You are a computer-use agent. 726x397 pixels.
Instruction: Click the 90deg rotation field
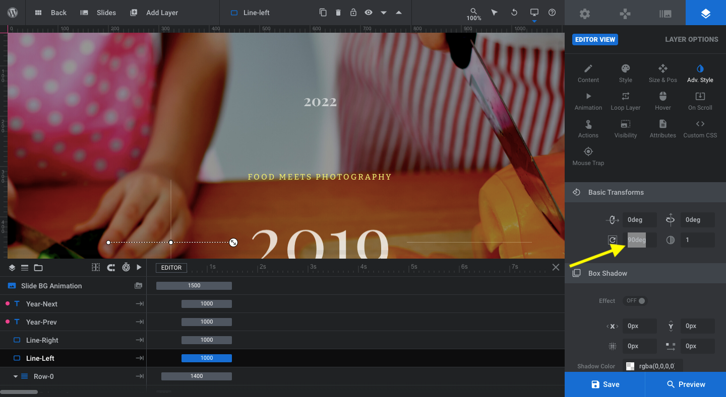(640, 240)
